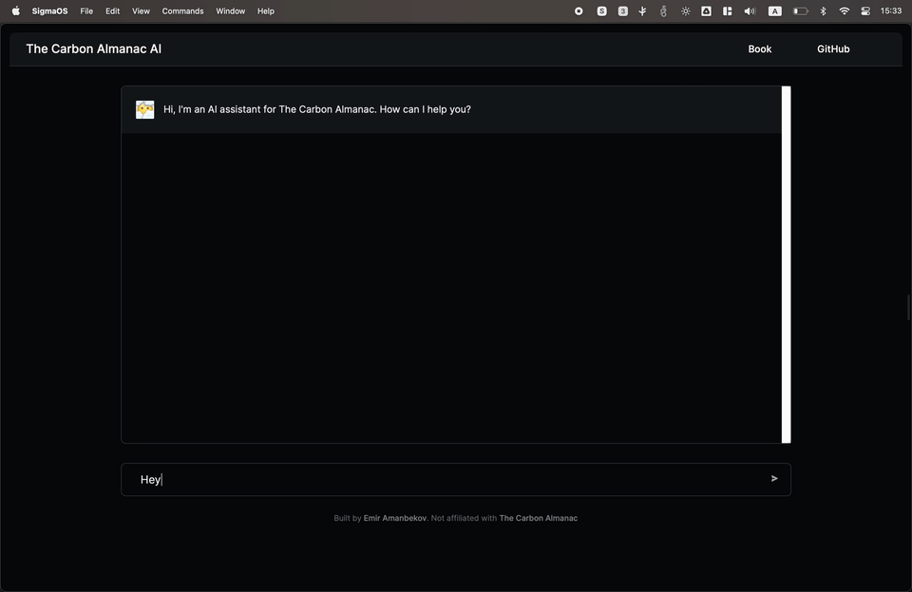
Task: Open Control Center icon
Action: [x=865, y=11]
